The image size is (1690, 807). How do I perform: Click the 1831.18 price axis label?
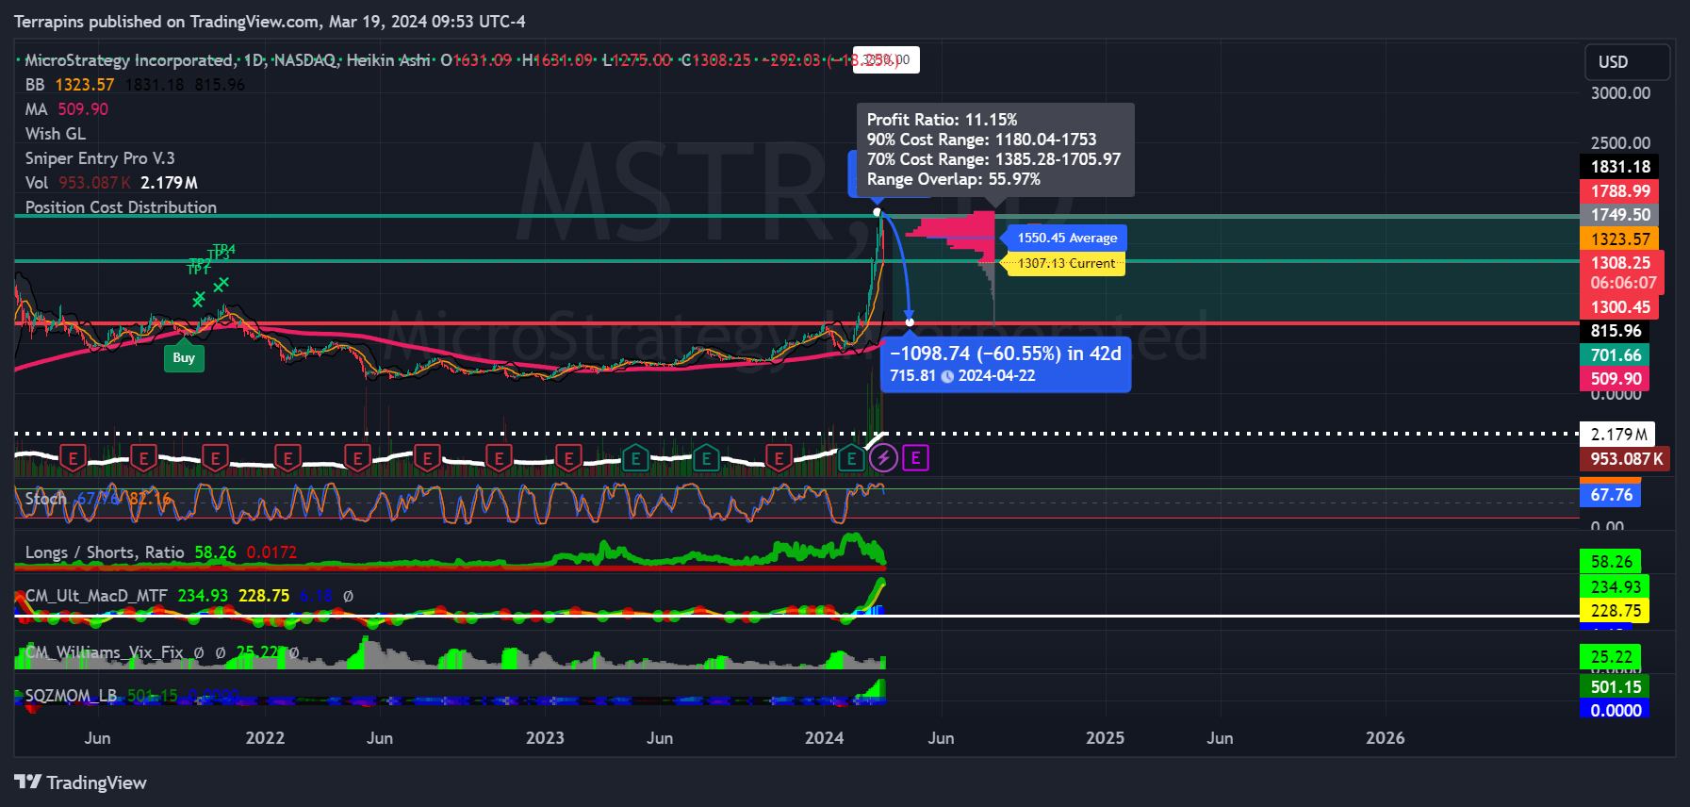click(1619, 167)
